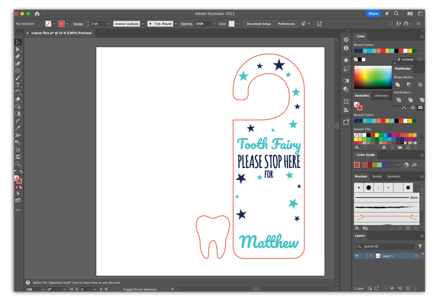Select the Type tool

click(18, 85)
